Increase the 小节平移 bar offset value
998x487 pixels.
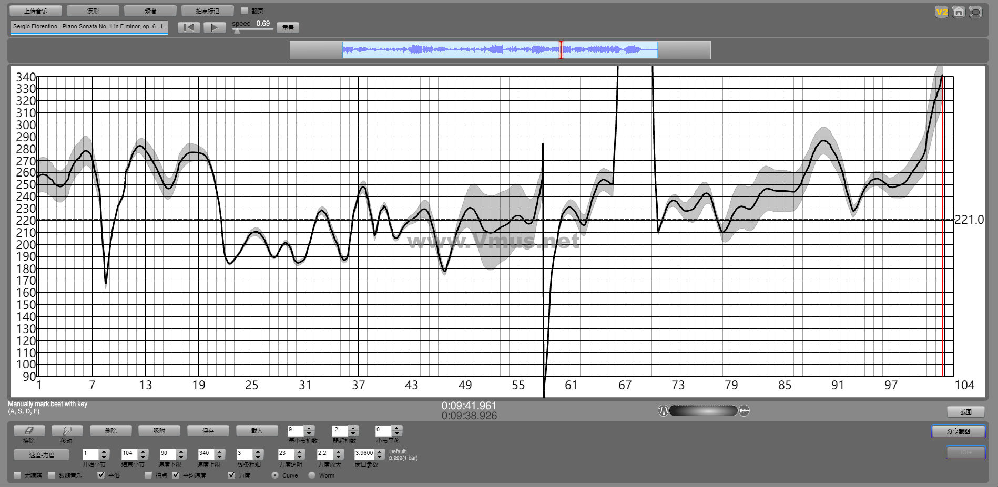coord(397,428)
